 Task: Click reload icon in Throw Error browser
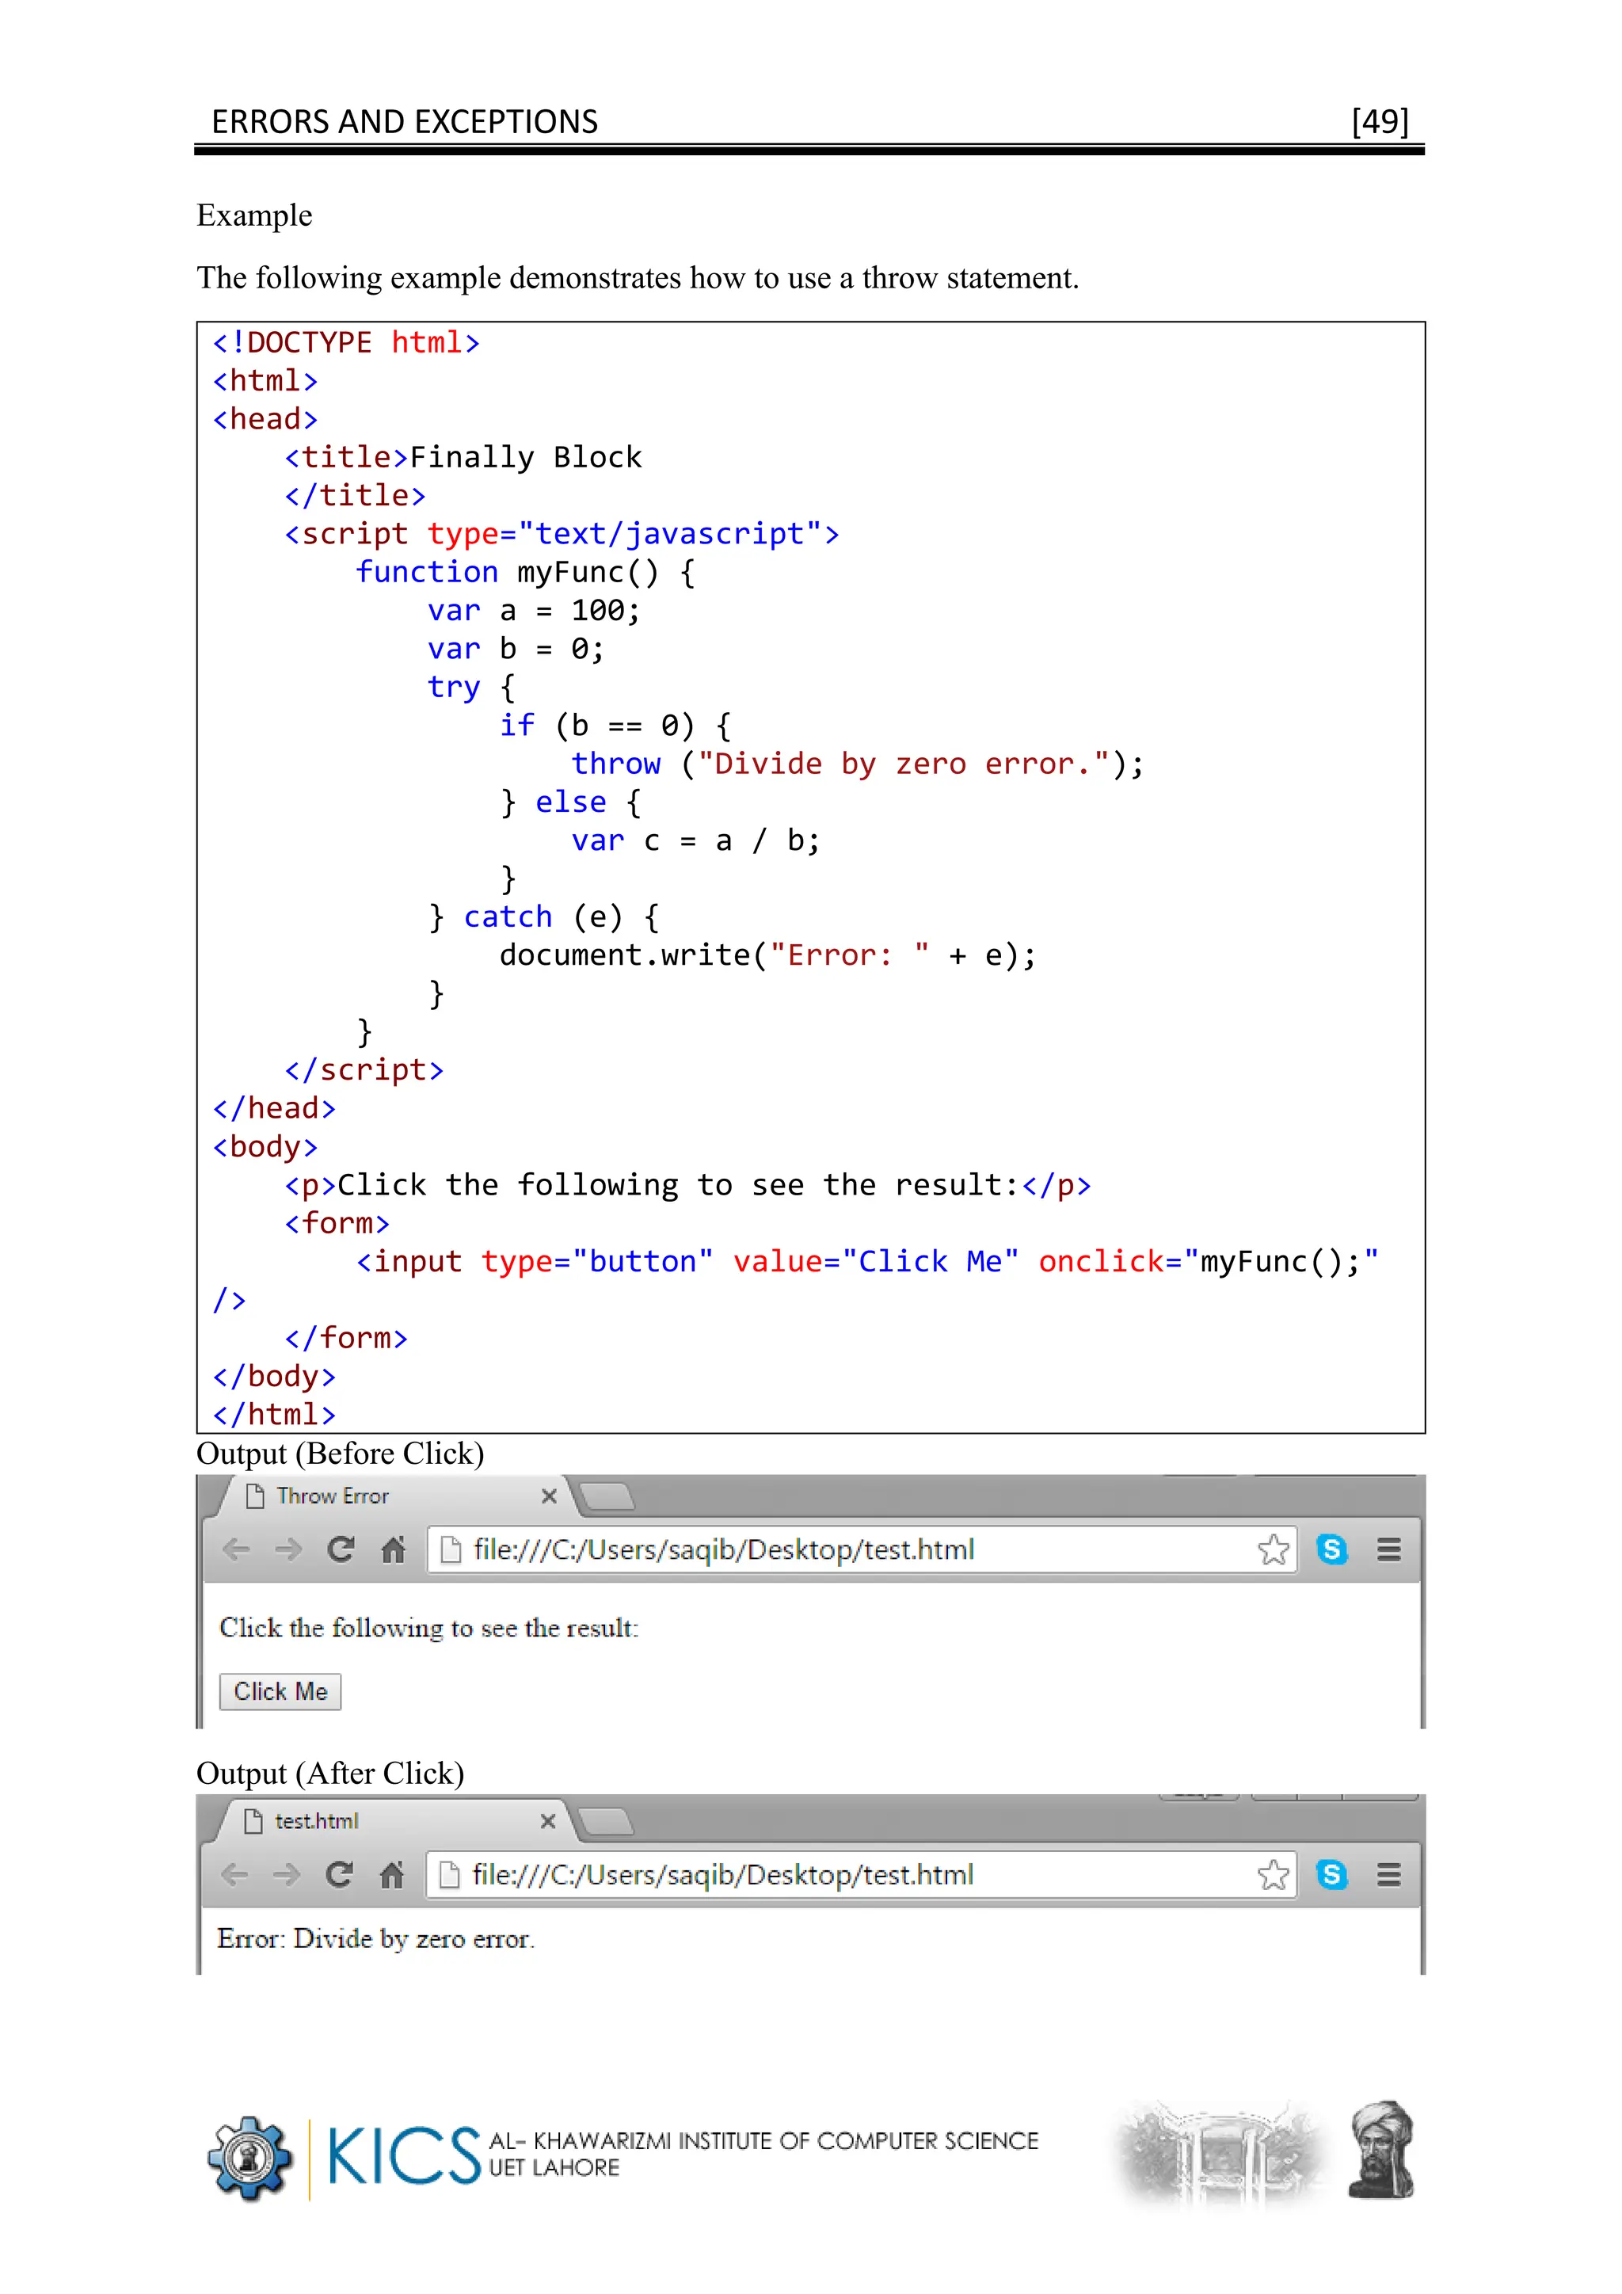coord(341,1549)
